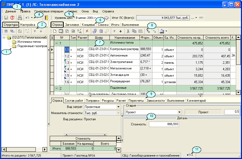Click the Объем column header

pos(158,38)
